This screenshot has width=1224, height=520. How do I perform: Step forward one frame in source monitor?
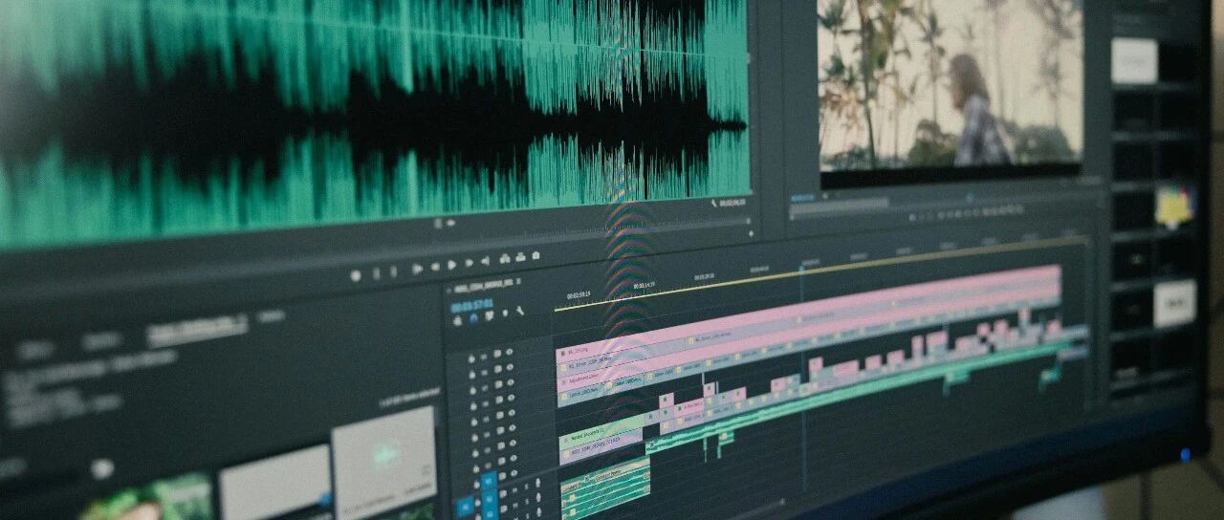point(469,263)
